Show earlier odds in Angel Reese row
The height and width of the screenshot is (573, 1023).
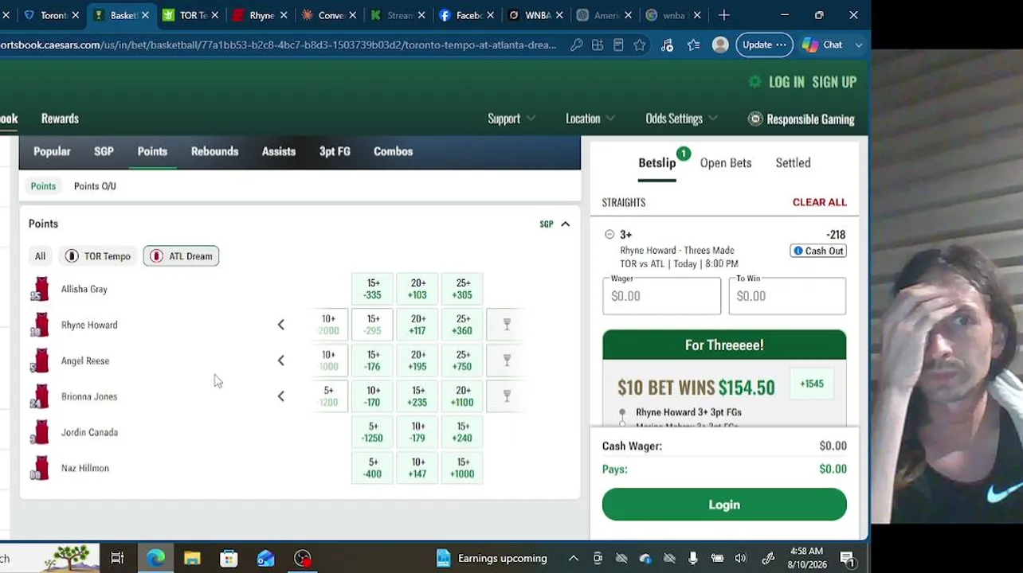tap(280, 361)
